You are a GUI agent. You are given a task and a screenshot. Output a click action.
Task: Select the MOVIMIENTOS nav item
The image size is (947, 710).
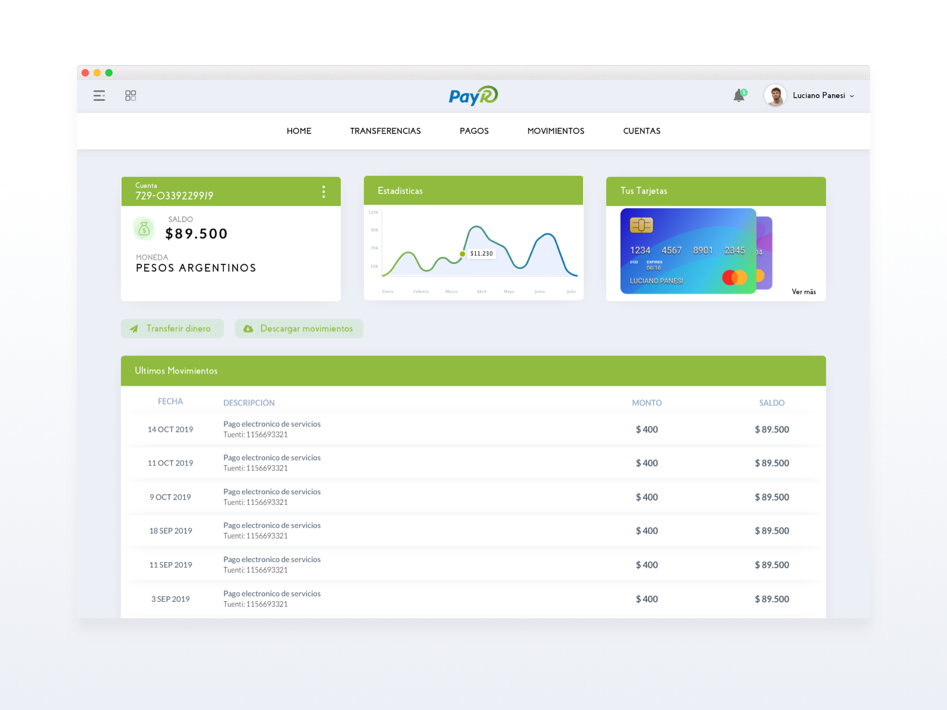point(555,131)
